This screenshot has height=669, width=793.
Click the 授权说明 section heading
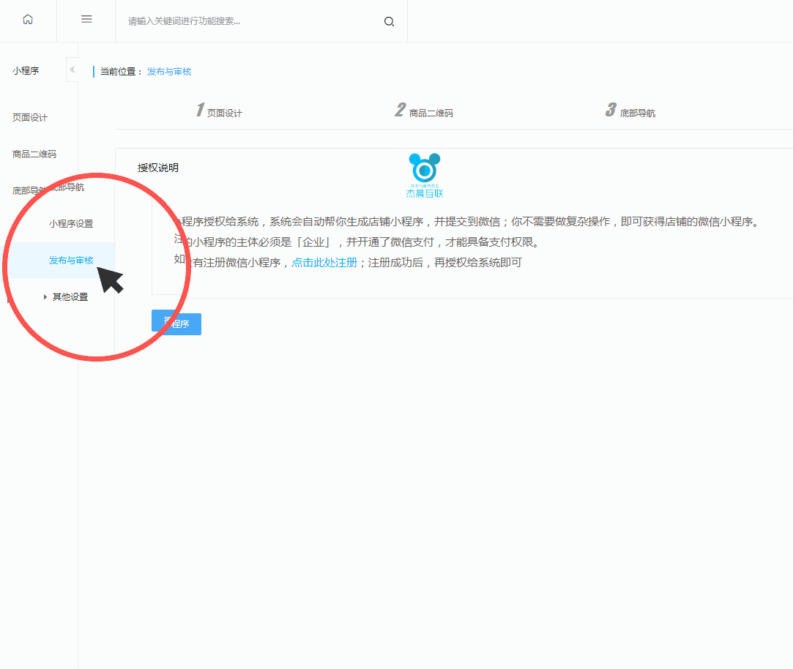(x=158, y=168)
